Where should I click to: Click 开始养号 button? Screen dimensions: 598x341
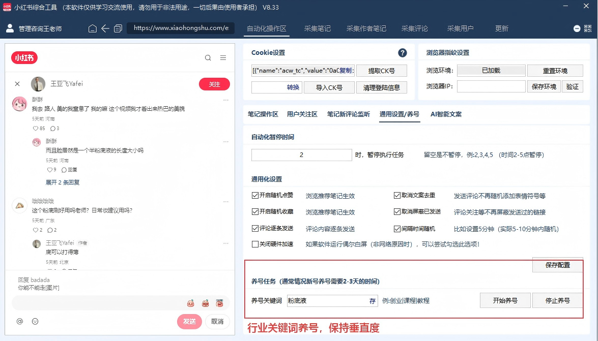point(505,301)
